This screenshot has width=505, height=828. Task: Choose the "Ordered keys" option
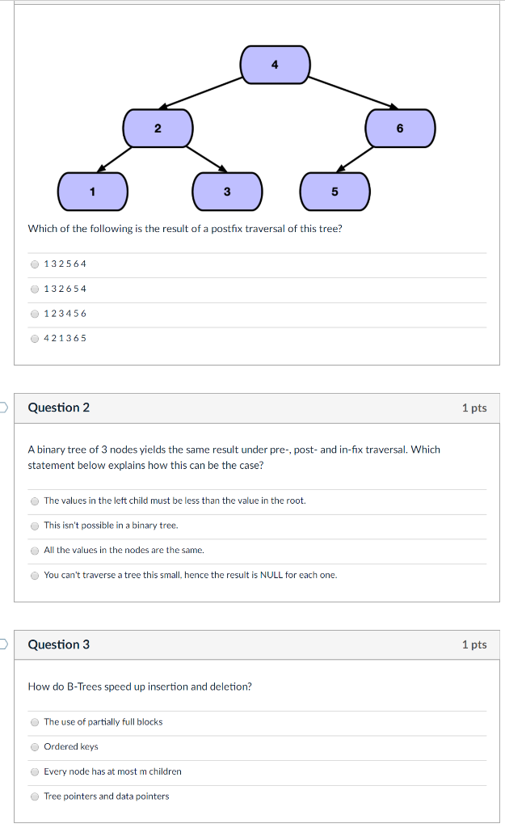tap(35, 746)
